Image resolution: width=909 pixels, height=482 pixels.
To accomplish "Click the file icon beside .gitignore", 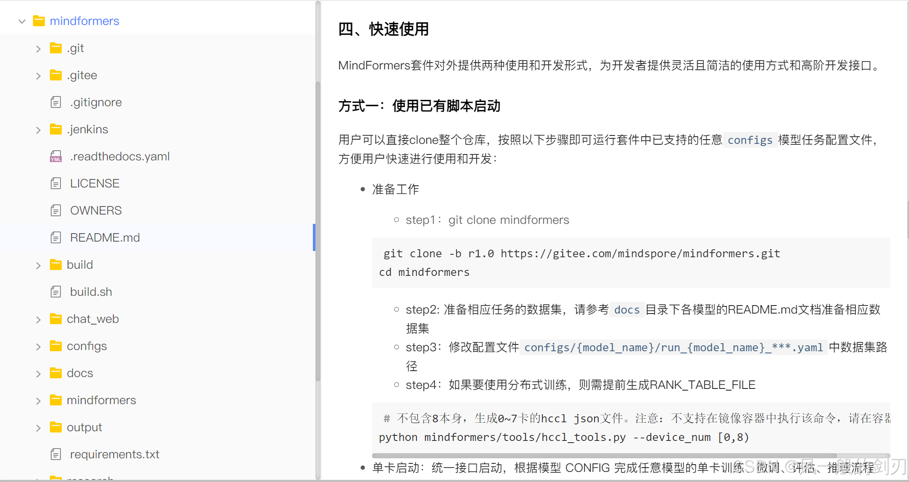I will 56,102.
